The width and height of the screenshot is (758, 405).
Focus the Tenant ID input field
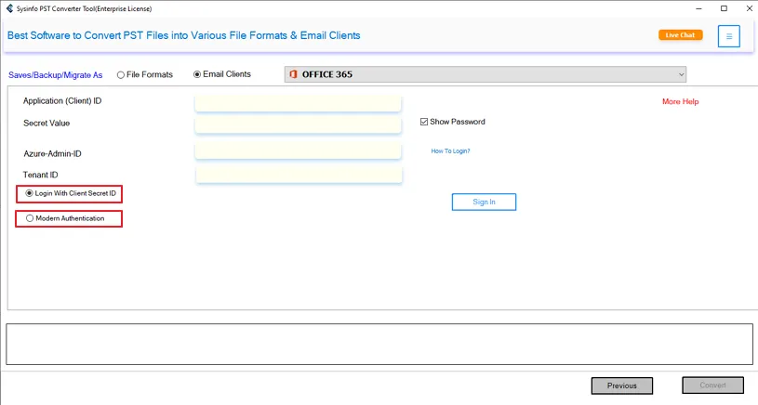tap(299, 175)
